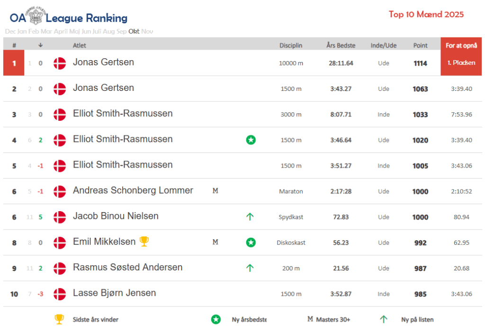
Task: Open Rasmus Søsted Andersen's athlete link
Action: [127, 267]
